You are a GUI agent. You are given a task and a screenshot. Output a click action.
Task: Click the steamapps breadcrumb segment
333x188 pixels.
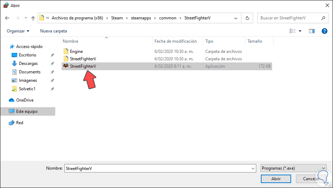coord(141,18)
